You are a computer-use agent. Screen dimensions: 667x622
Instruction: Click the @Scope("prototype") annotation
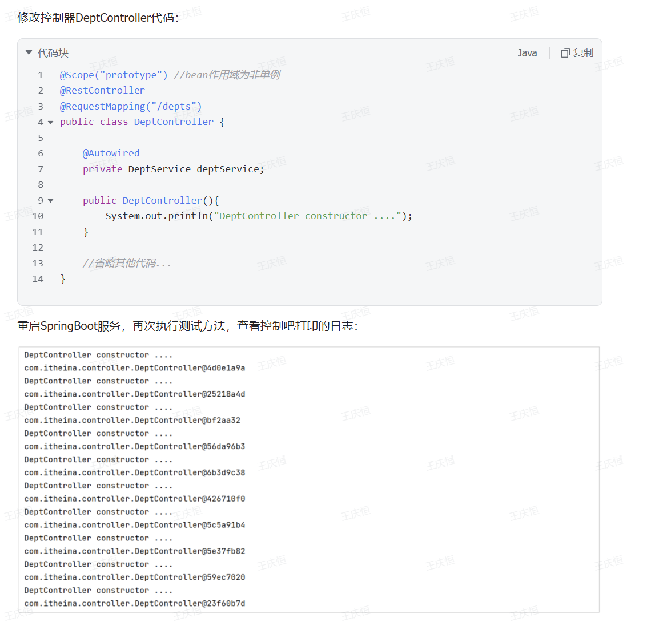[x=114, y=75]
